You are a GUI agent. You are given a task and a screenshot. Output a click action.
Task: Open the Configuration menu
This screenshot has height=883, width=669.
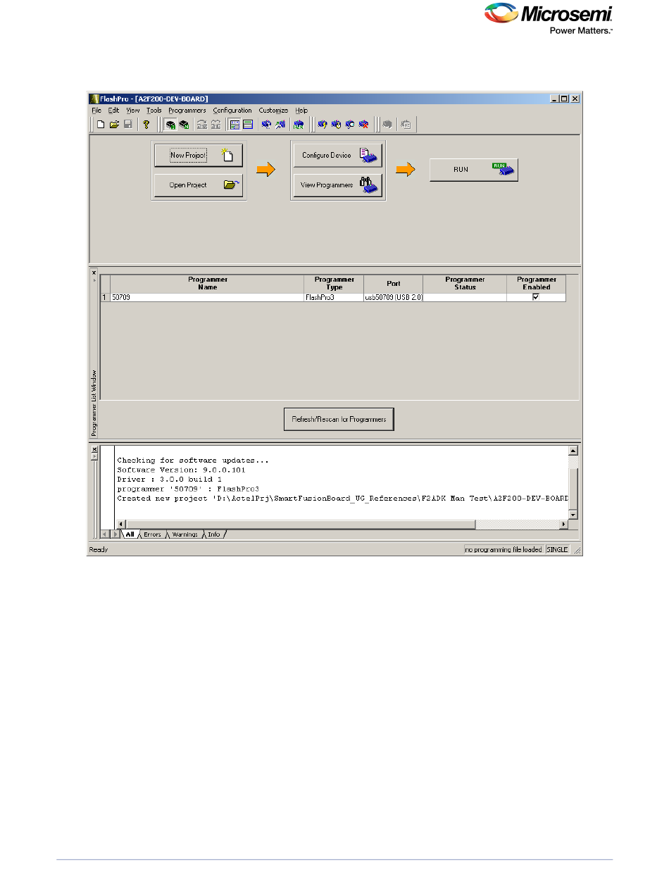click(232, 111)
